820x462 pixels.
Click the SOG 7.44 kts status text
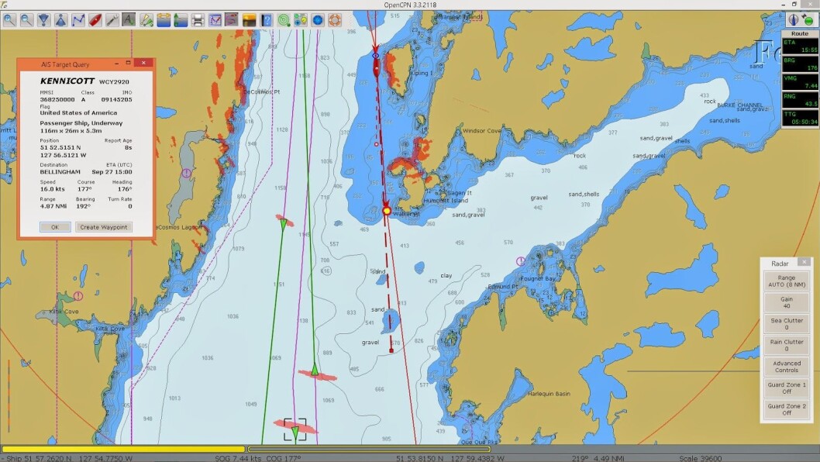pyautogui.click(x=238, y=458)
